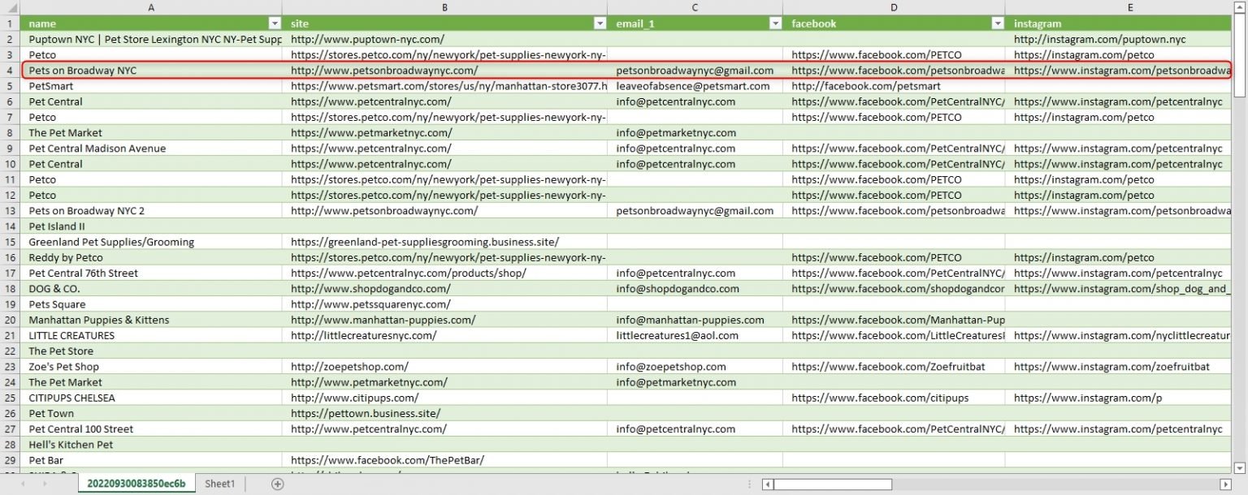The width and height of the screenshot is (1248, 495).
Task: Click the Pet Town cell
Action: tap(151, 413)
